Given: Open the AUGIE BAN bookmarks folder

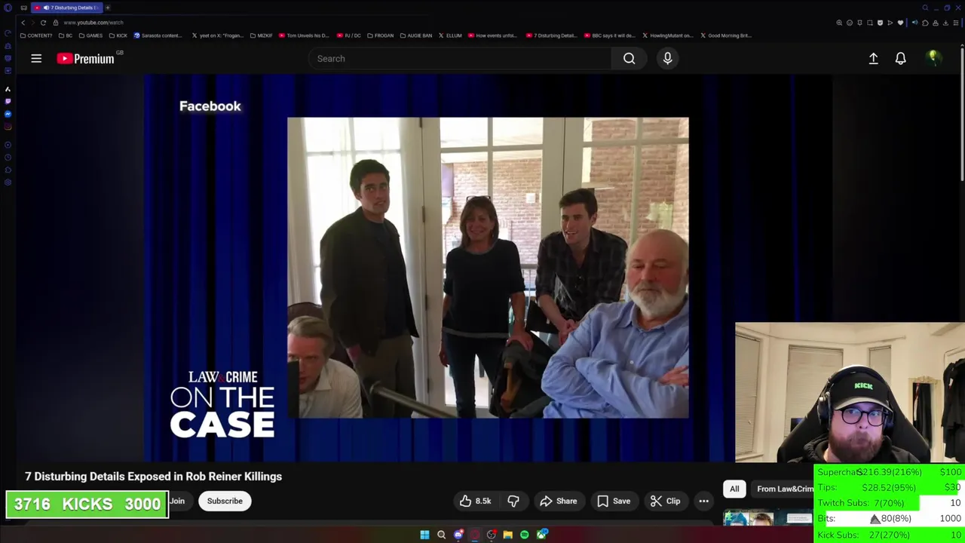Looking at the screenshot, I should tap(416, 35).
